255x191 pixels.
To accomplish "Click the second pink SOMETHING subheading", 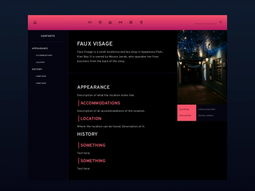I will [93, 161].
